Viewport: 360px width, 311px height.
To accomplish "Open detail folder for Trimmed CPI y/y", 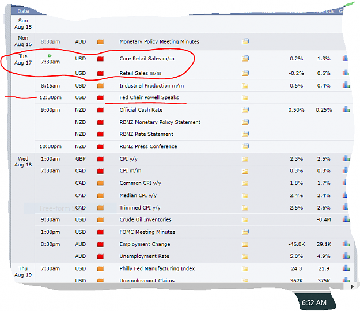I will click(245, 208).
